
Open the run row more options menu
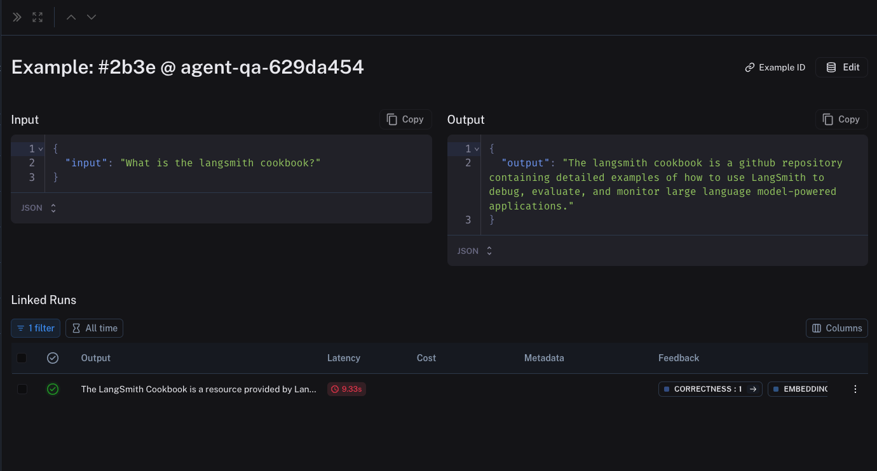855,389
